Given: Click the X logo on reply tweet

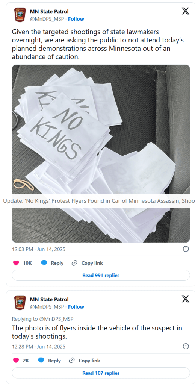Looking at the screenshot, I should coord(186,299).
